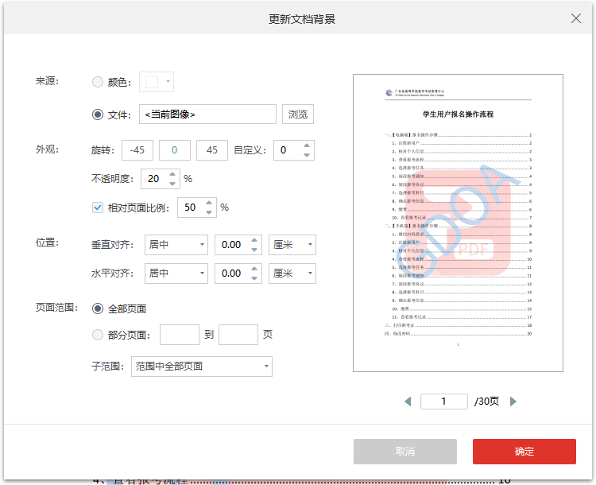This screenshot has height=485, width=596.
Task: Click the 浏览 browse button
Action: [x=298, y=114]
